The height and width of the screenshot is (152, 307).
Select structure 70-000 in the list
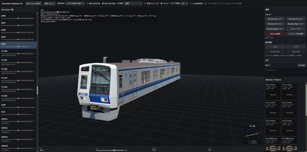pyautogui.click(x=18, y=53)
